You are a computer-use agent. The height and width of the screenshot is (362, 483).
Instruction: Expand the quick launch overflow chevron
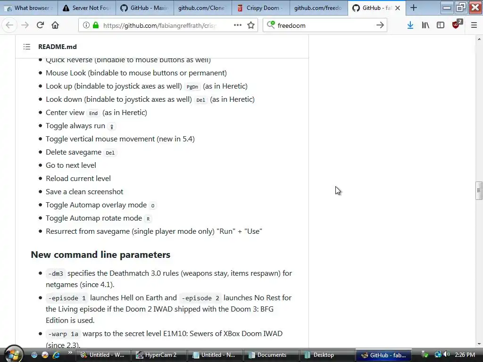coord(70,353)
